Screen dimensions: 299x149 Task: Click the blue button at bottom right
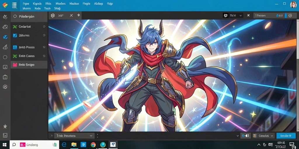pyautogui.click(x=286, y=136)
